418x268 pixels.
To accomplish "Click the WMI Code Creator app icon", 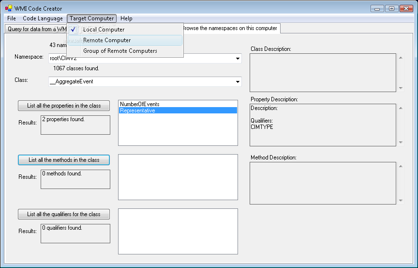I will [9, 8].
